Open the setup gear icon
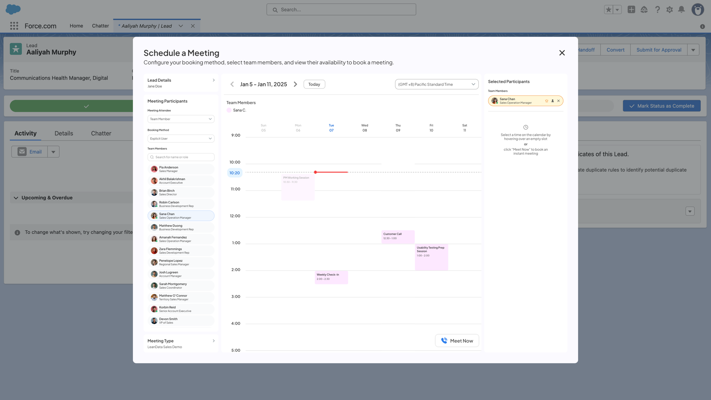 (670, 10)
